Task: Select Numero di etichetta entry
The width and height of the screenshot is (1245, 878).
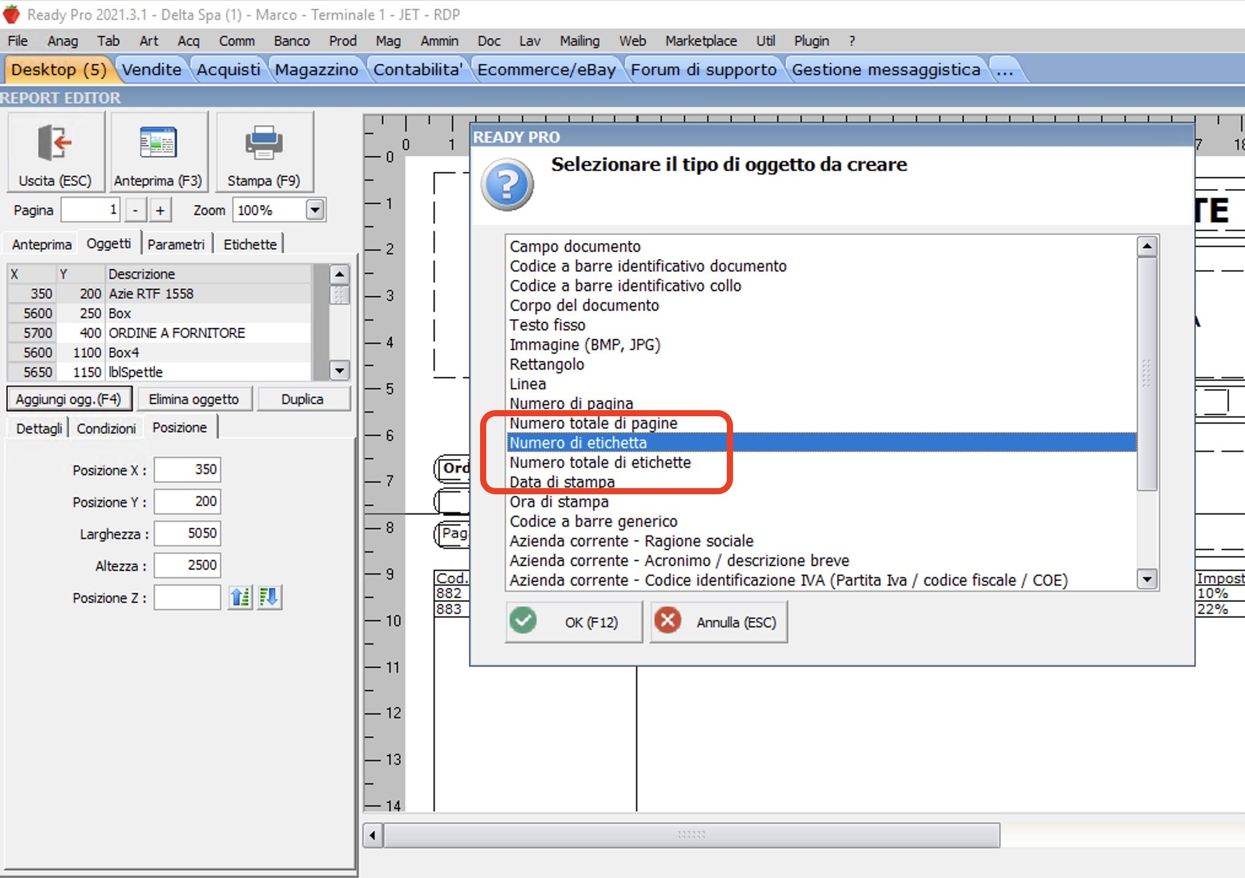Action: (x=821, y=443)
